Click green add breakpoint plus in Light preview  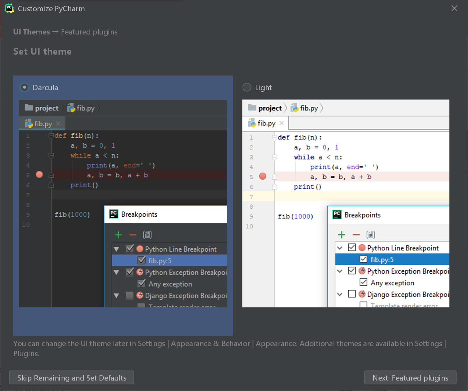[x=342, y=235]
